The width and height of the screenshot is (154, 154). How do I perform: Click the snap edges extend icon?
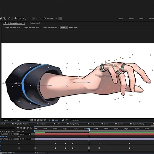pyautogui.click(x=57, y=18)
